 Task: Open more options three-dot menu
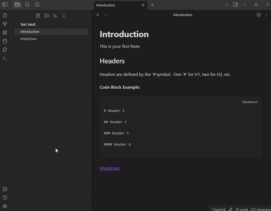point(266,15)
